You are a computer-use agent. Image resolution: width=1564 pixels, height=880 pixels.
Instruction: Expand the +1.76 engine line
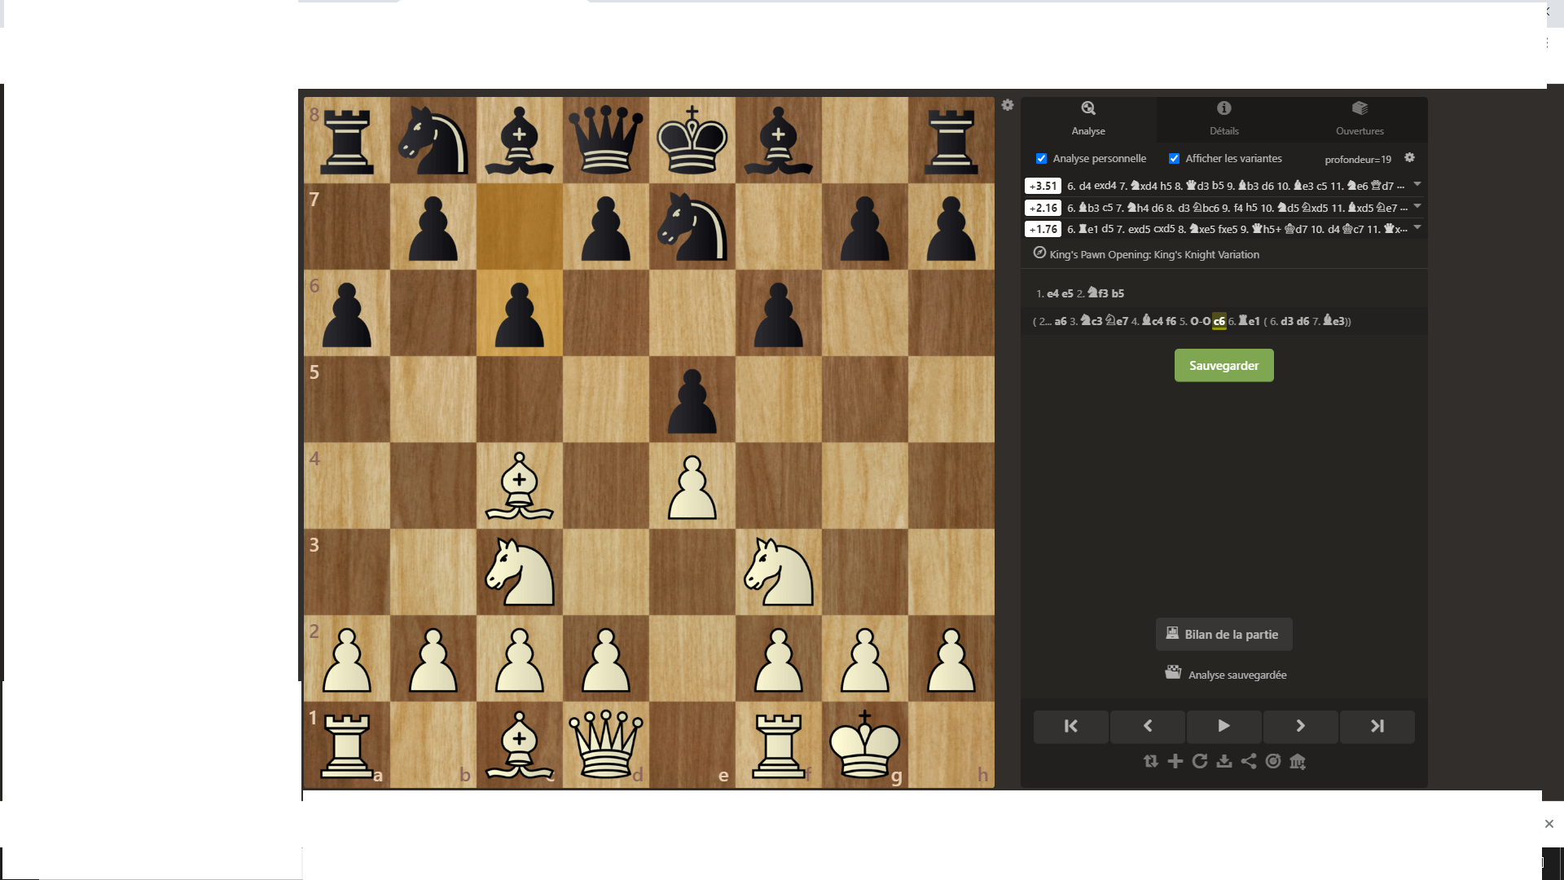[1417, 227]
